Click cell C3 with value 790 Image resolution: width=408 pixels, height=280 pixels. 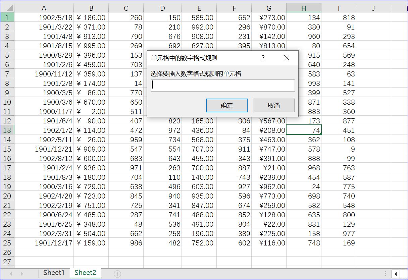point(126,36)
